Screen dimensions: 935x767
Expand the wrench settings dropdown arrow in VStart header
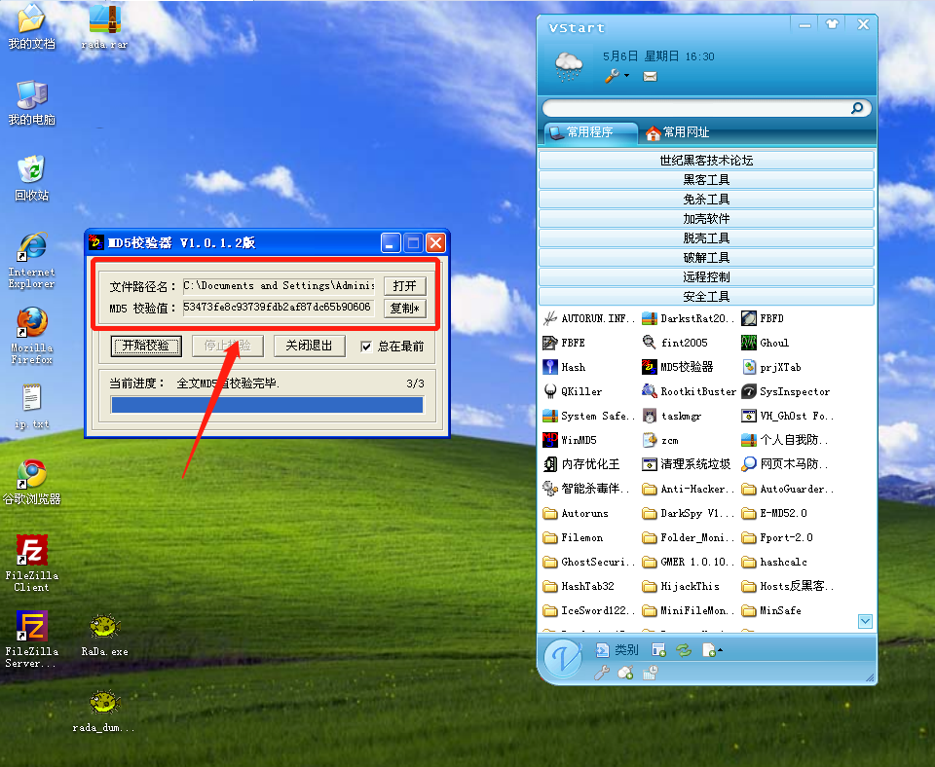click(626, 76)
